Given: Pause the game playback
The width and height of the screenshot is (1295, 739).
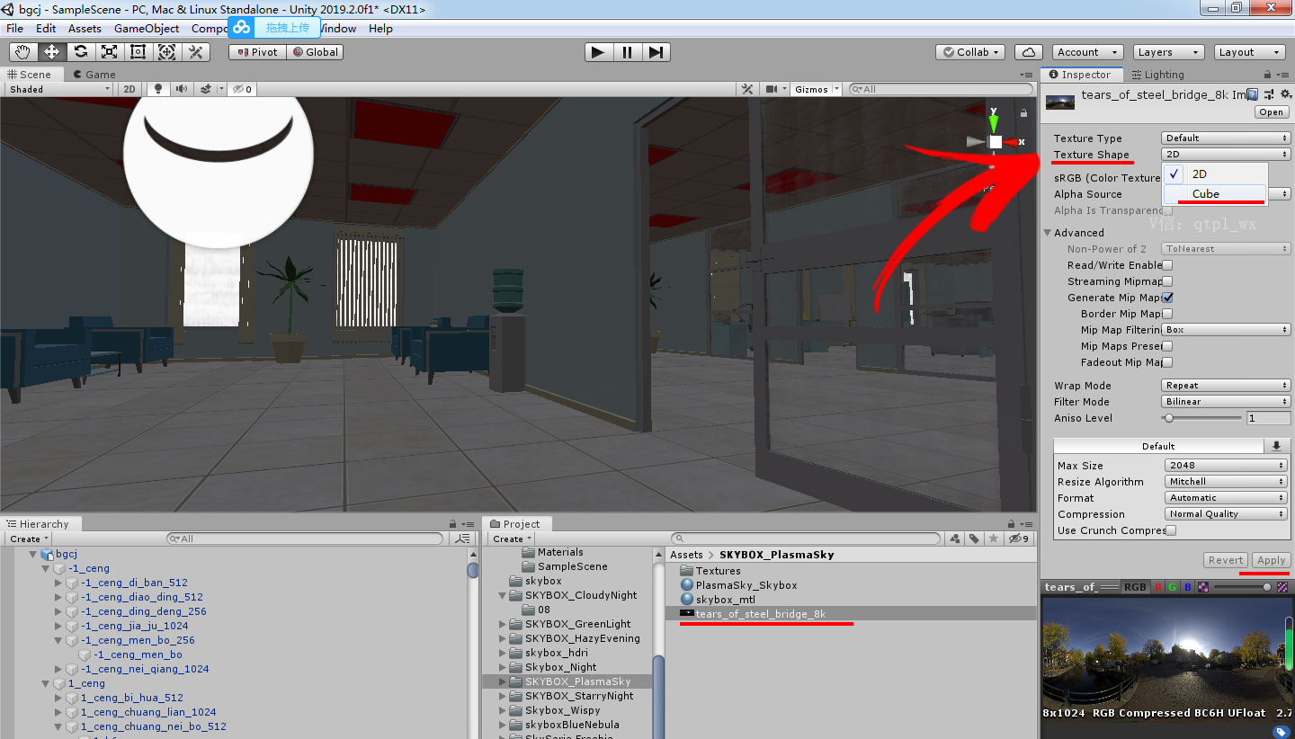Looking at the screenshot, I should click(x=627, y=52).
